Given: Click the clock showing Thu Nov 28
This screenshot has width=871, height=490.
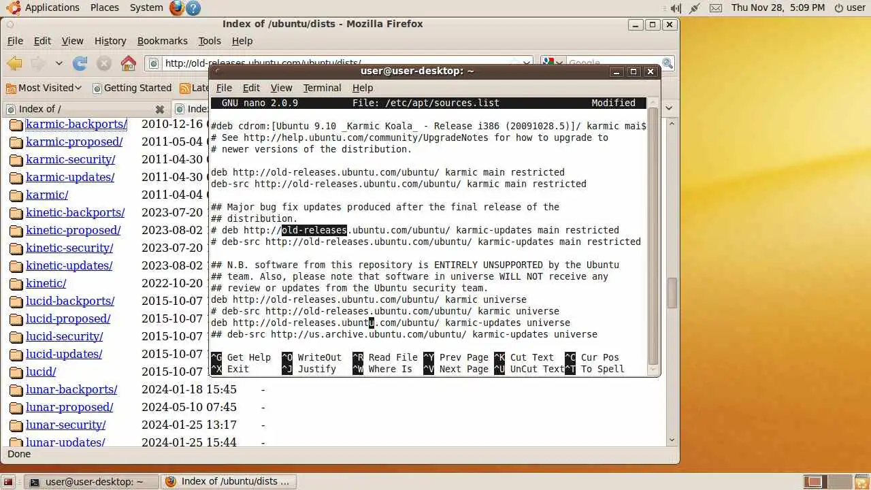Looking at the screenshot, I should point(778,7).
